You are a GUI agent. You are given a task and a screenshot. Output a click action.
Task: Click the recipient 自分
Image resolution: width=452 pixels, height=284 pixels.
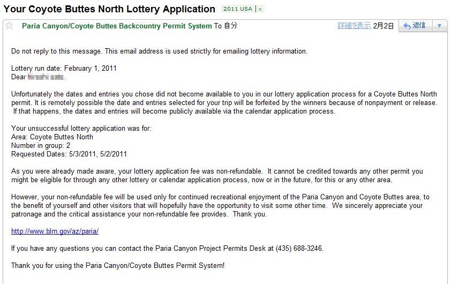click(x=230, y=26)
